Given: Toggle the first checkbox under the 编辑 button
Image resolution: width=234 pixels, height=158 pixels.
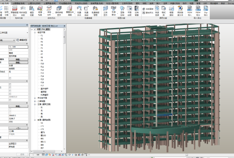Looking at the screenshot, I should point(10,109).
